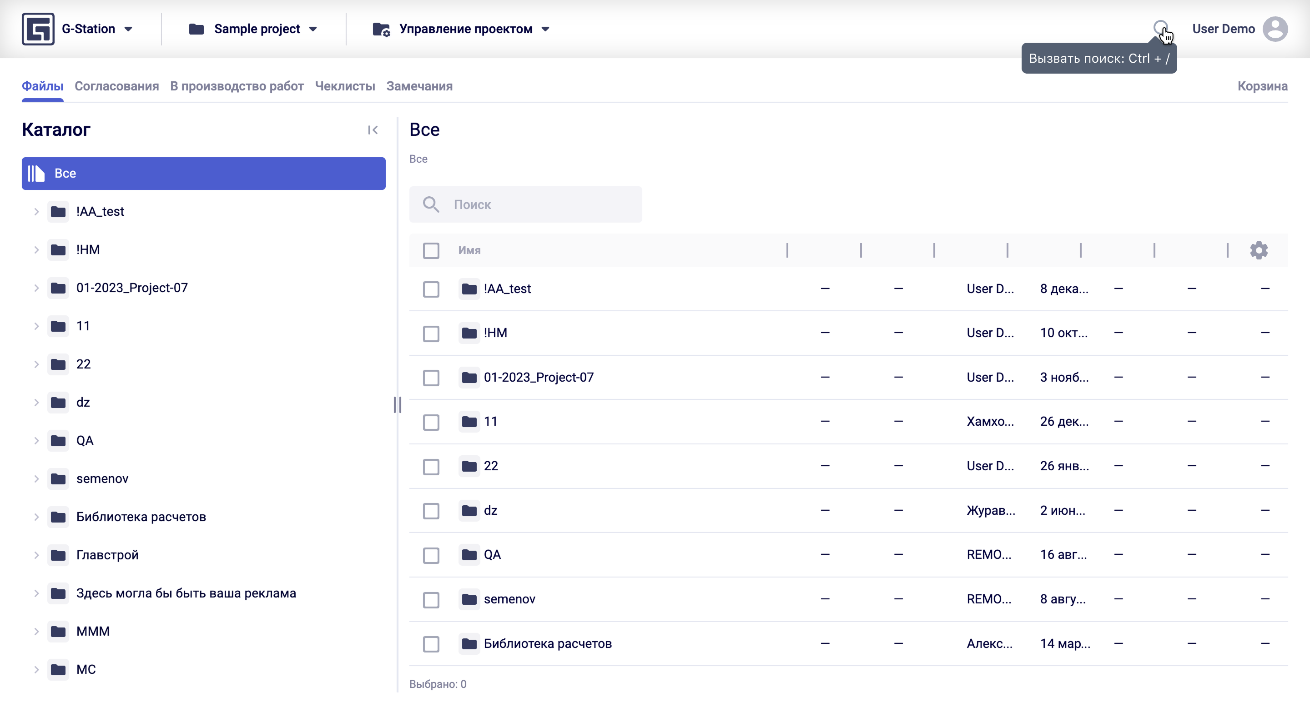Expand the Главстрой tree folder
This screenshot has height=707, width=1310.
click(36, 555)
